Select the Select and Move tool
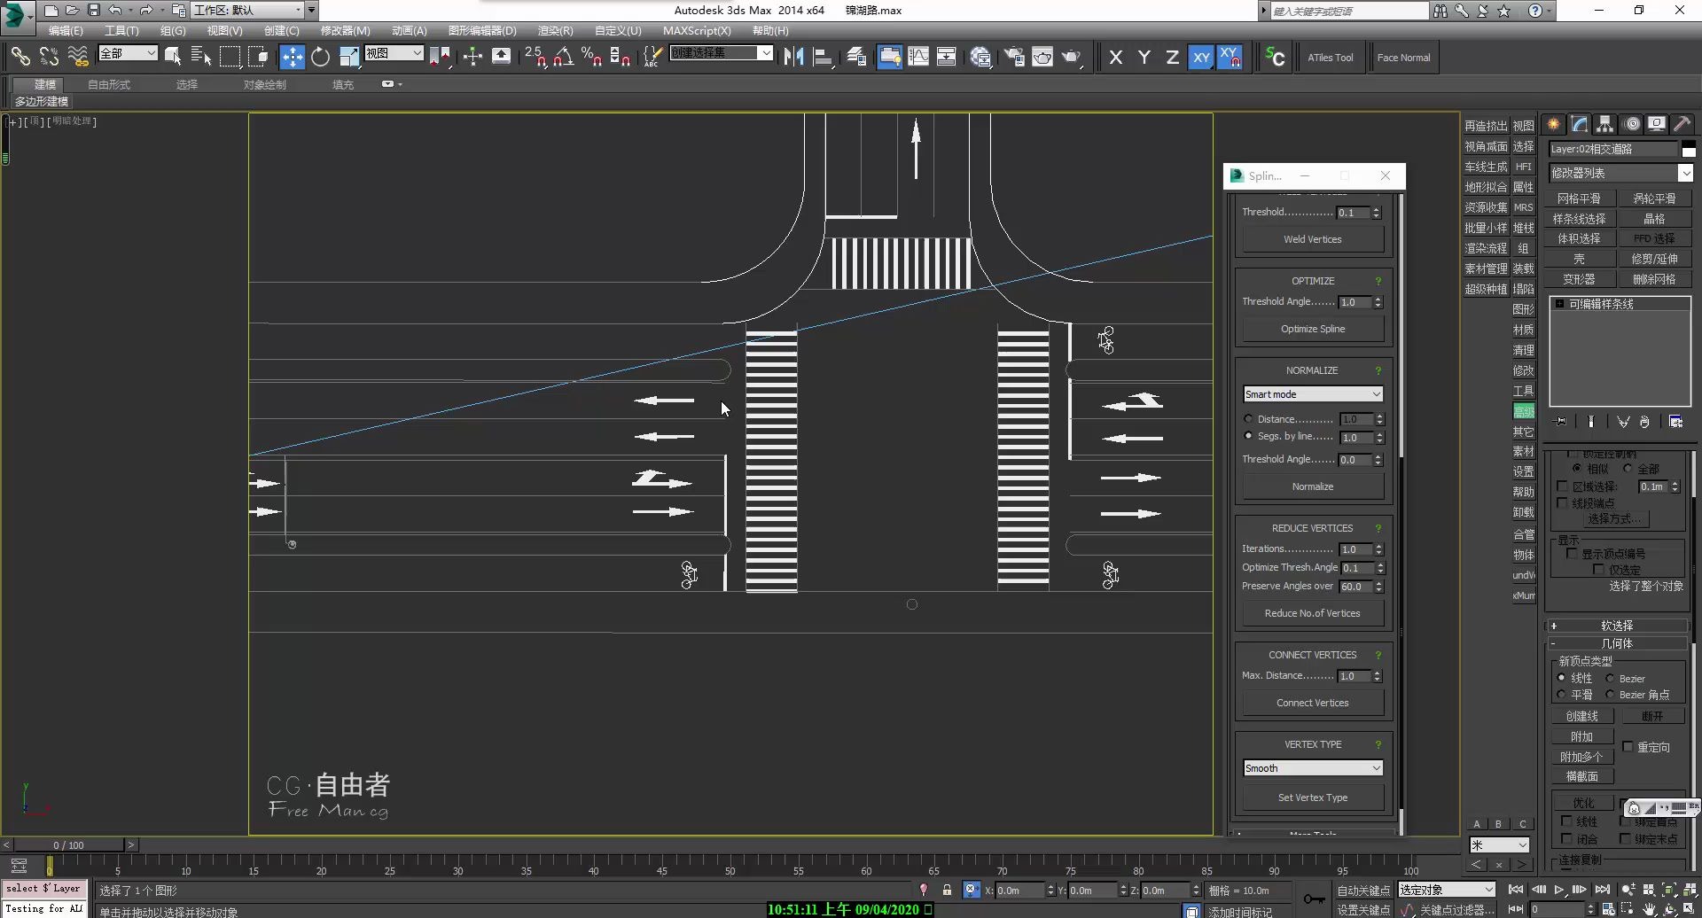 [292, 58]
